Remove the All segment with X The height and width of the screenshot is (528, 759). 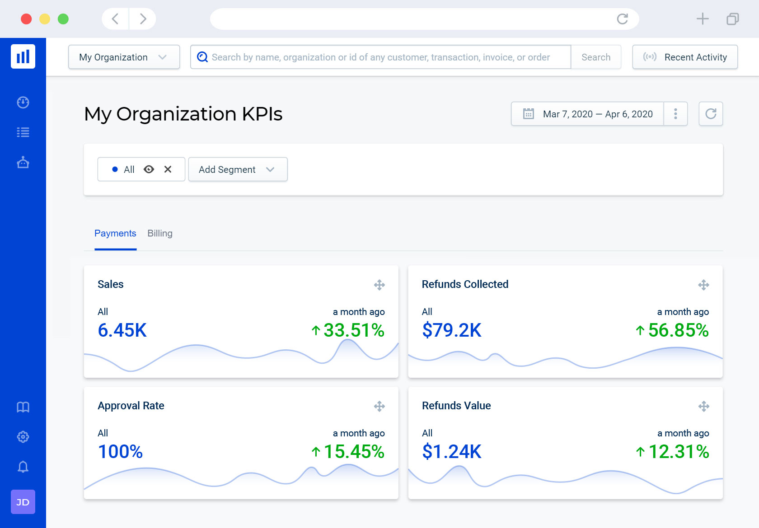(x=168, y=169)
